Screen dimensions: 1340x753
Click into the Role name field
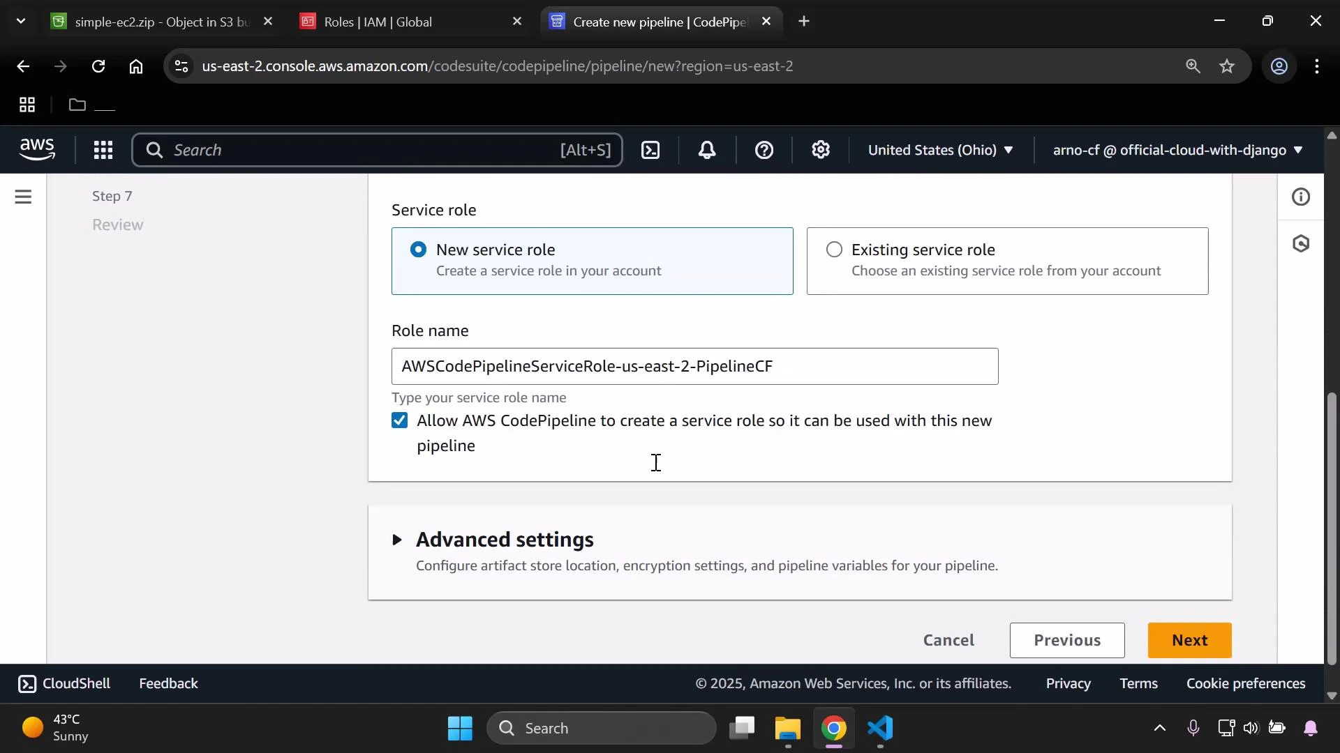pyautogui.click(x=694, y=367)
